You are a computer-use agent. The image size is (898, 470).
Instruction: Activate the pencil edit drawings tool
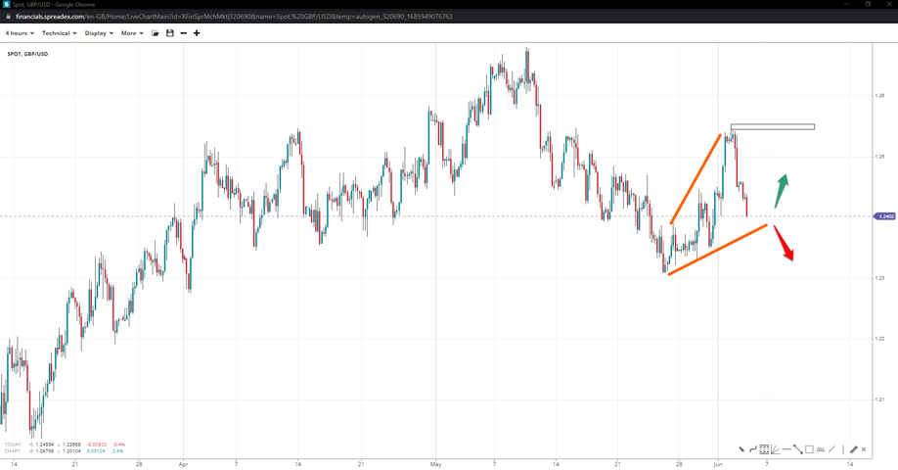[x=854, y=449]
